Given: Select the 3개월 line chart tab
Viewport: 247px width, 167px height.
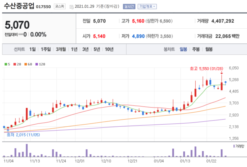Looking at the screenshot, I should 61,49.
